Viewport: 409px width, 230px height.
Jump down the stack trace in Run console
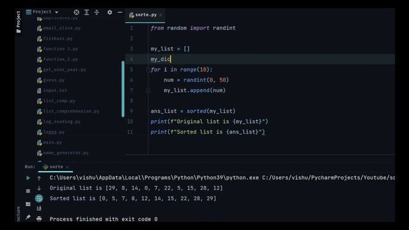coord(39,188)
